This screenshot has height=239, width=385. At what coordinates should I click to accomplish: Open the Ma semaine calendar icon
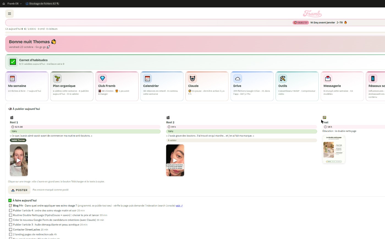click(x=12, y=78)
